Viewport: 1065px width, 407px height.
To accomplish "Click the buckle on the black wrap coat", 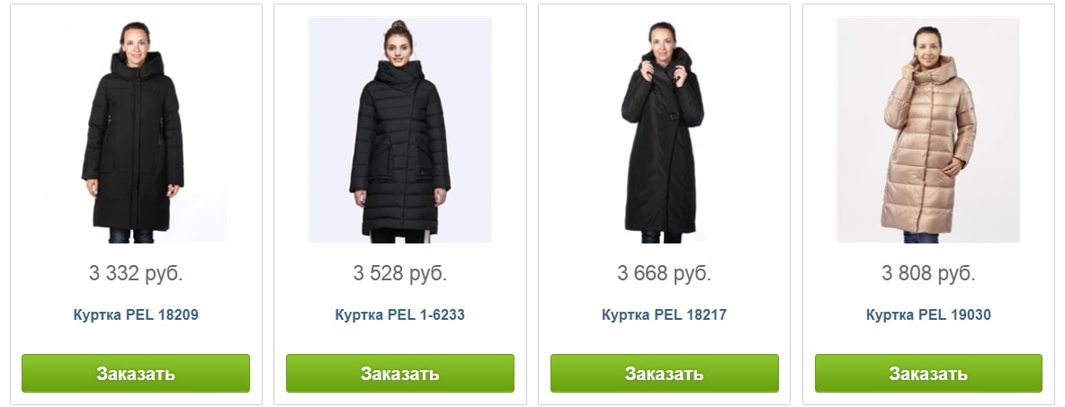I will [x=674, y=116].
